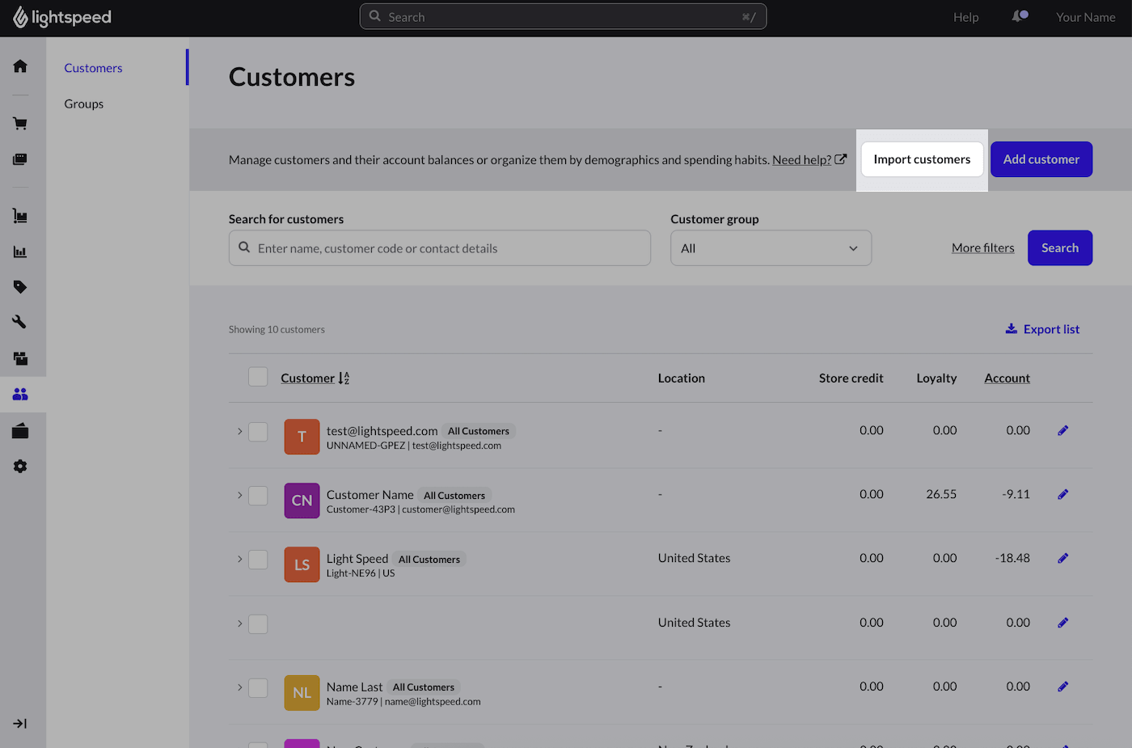Click the LS avatar for Light Speed
The width and height of the screenshot is (1132, 748).
302,564
